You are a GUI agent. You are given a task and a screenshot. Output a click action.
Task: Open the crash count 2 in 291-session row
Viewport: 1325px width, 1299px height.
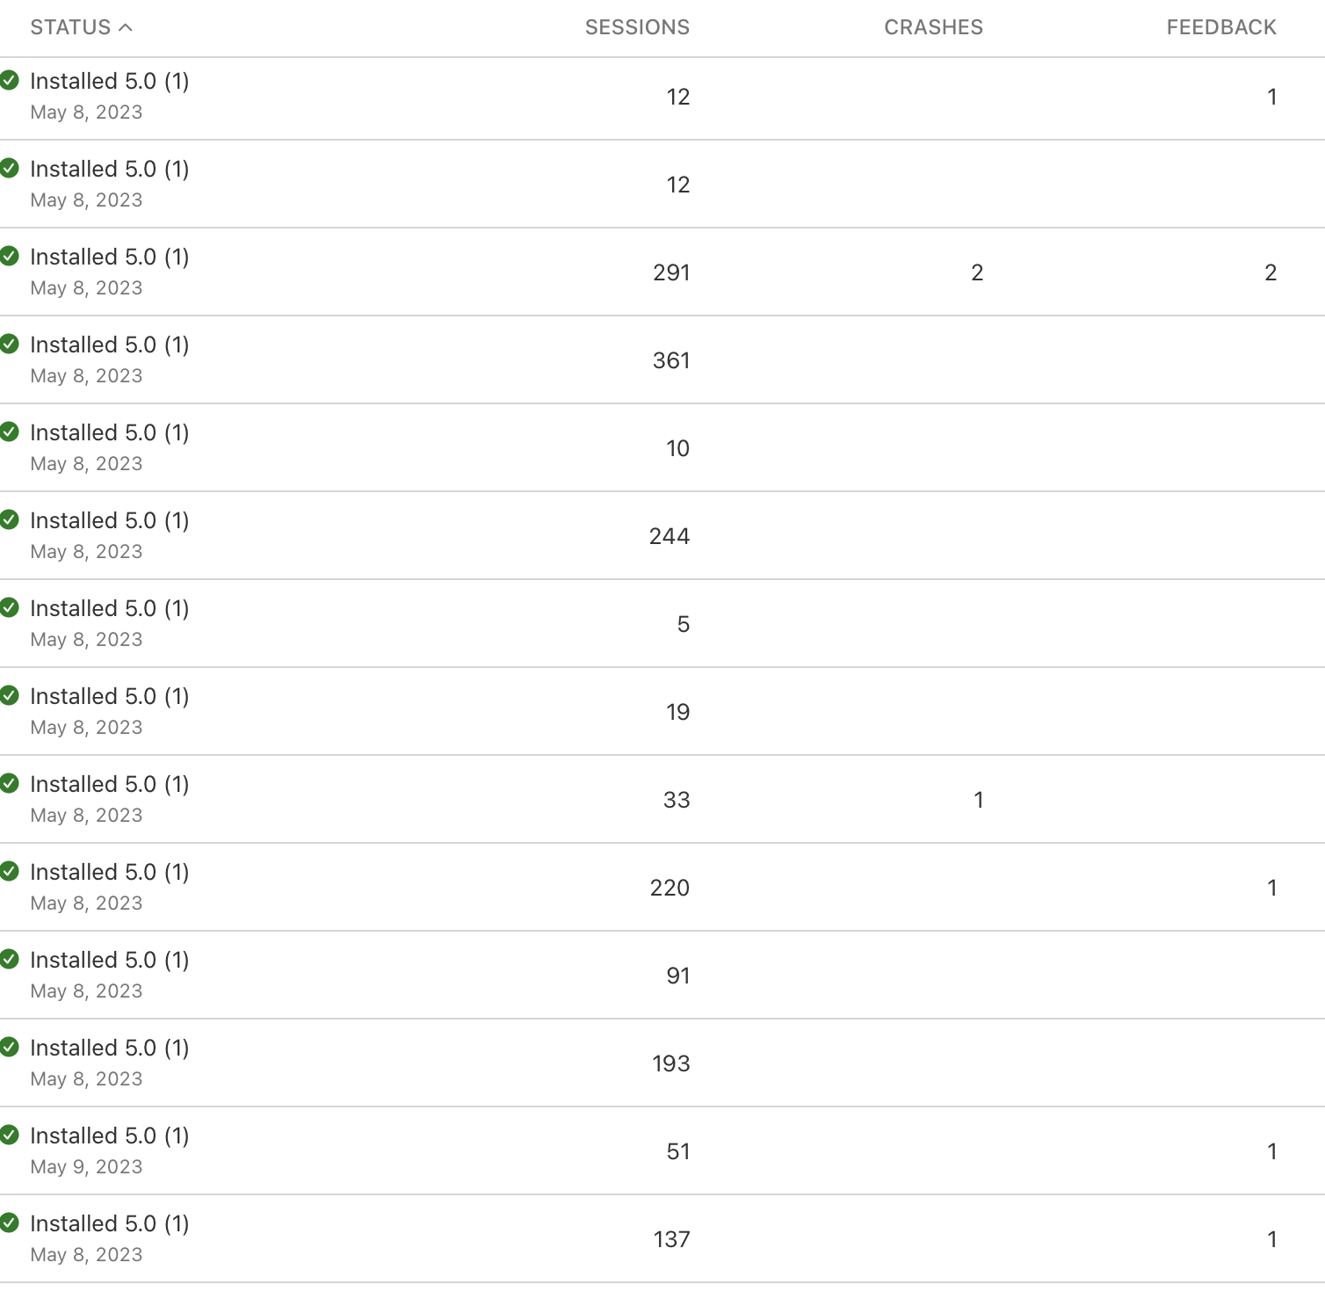coord(977,272)
